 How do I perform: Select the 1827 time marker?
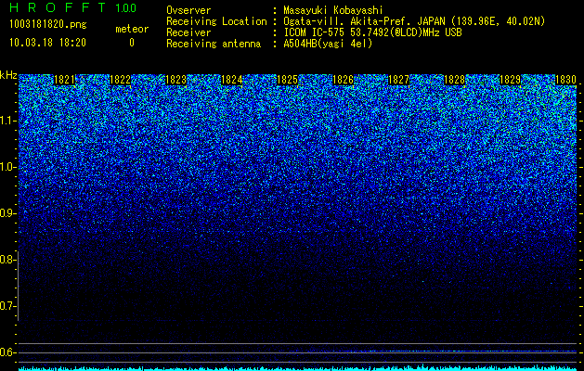click(398, 80)
